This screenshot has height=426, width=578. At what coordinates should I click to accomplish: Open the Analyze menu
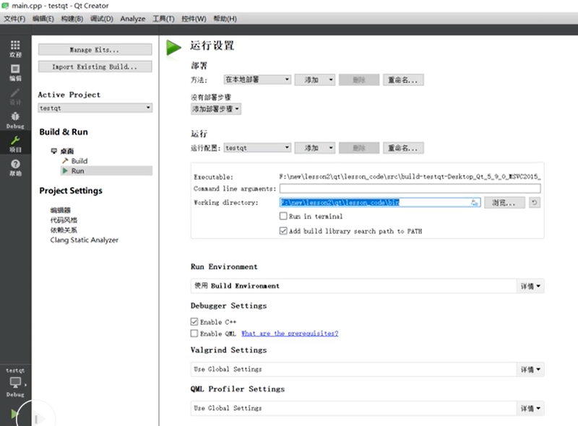[132, 19]
